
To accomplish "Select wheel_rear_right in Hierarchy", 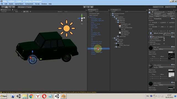I will tap(97, 52).
